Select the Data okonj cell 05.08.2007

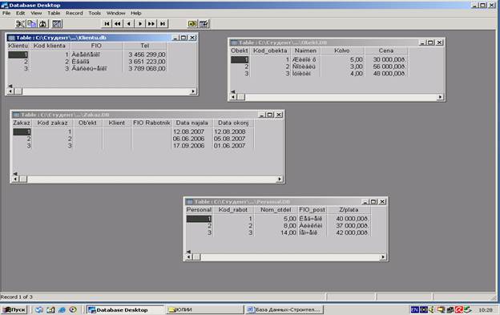click(233, 139)
